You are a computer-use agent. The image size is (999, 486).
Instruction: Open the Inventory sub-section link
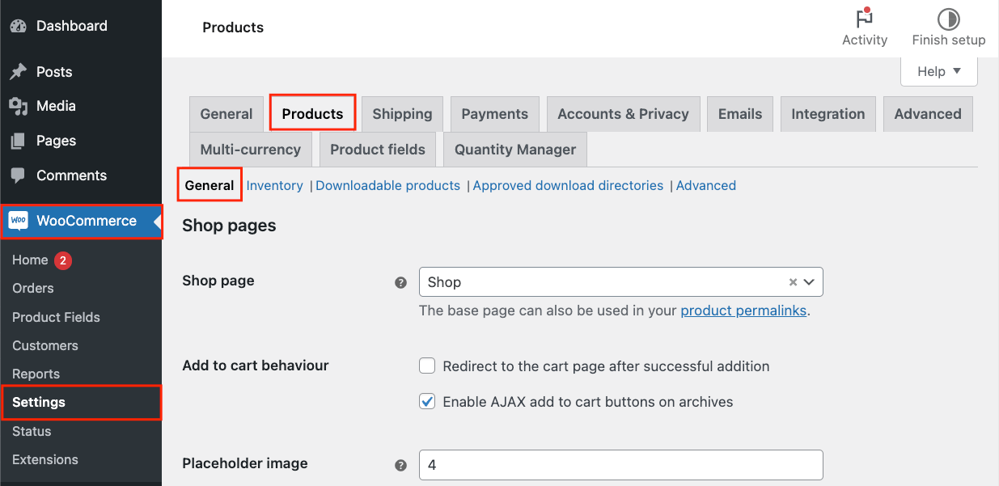[274, 185]
